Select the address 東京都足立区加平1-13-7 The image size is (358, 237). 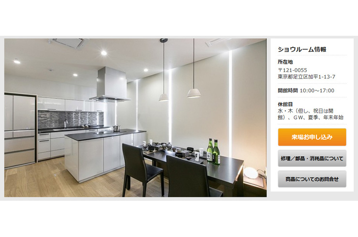(x=306, y=77)
